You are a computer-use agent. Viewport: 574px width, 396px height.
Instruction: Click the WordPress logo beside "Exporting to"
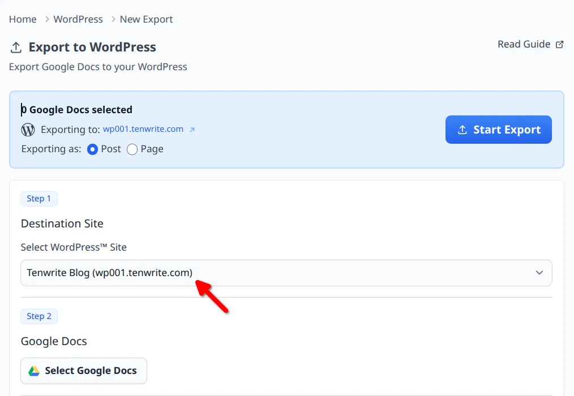(28, 130)
